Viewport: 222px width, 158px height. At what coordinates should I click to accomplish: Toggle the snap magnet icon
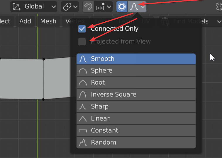point(88,7)
